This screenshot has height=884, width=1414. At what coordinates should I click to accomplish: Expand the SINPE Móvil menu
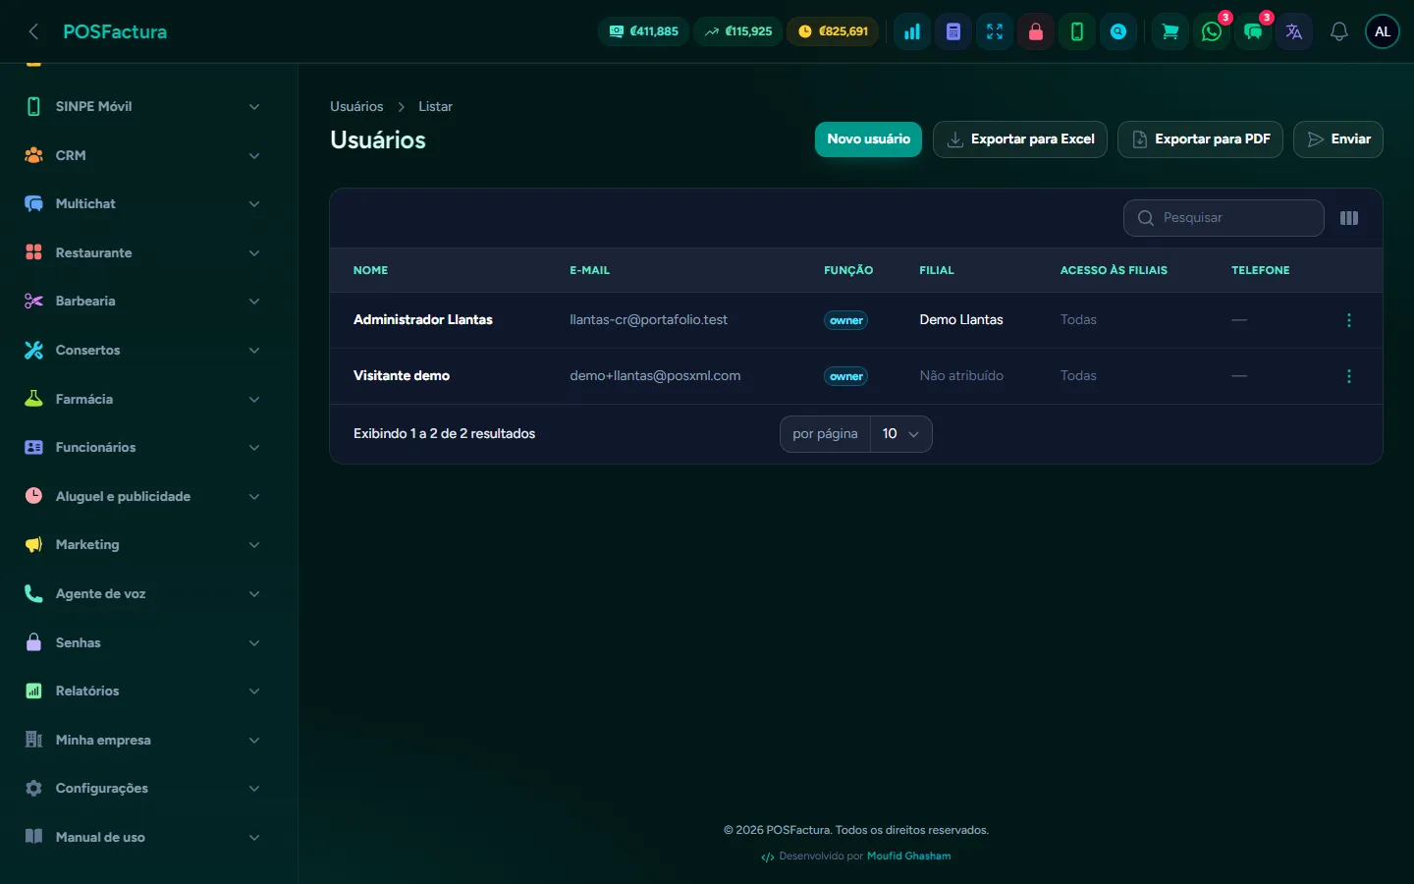coord(143,106)
